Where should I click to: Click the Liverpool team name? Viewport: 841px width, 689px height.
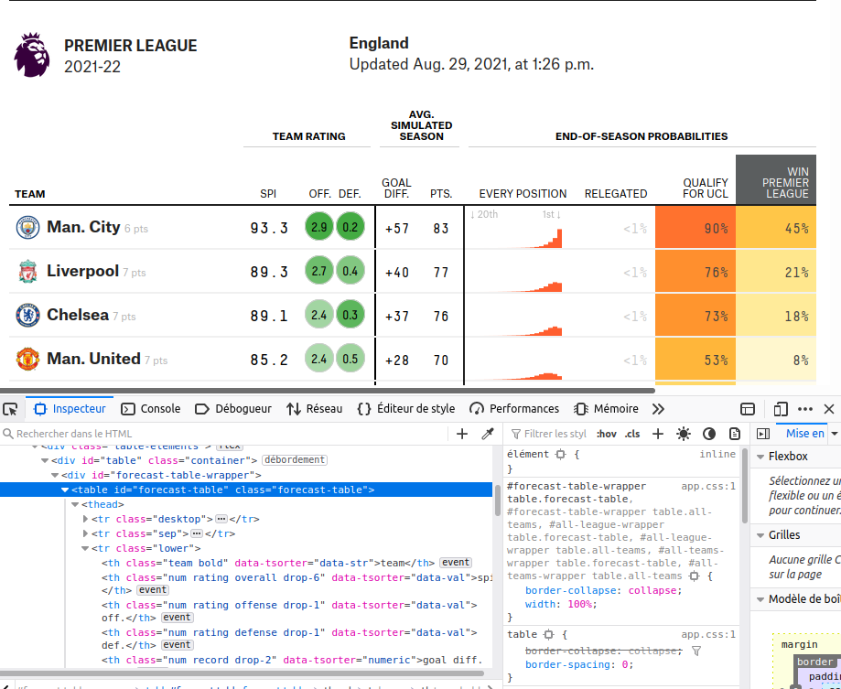[x=82, y=271]
